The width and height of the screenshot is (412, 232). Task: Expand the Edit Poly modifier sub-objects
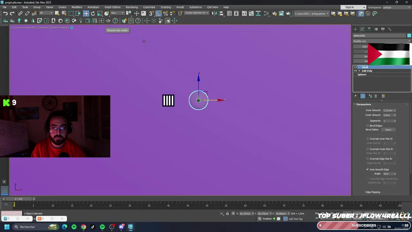[x=359, y=71]
